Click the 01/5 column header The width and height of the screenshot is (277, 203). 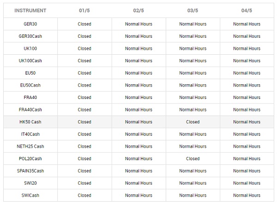pos(84,11)
